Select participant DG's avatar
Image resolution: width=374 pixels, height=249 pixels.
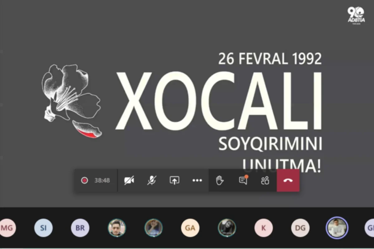click(x=300, y=228)
